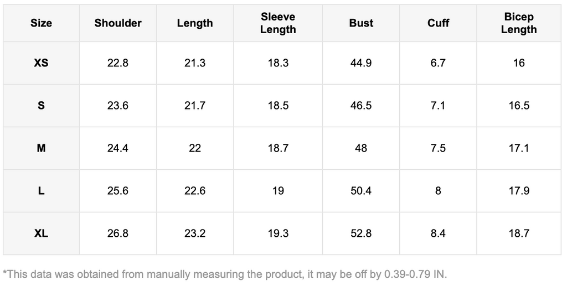Click the Size column header
The height and width of the screenshot is (291, 567).
click(41, 23)
